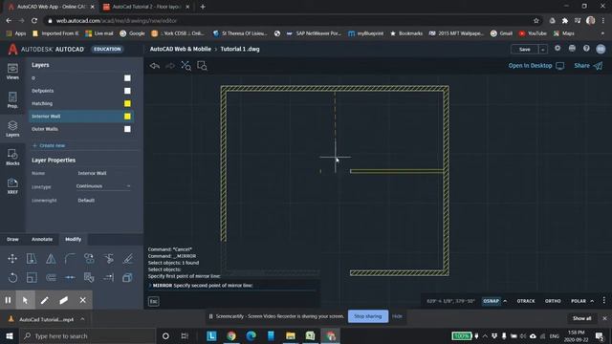The height and width of the screenshot is (344, 612).
Task: Open status bar more options menu
Action: tap(603, 300)
